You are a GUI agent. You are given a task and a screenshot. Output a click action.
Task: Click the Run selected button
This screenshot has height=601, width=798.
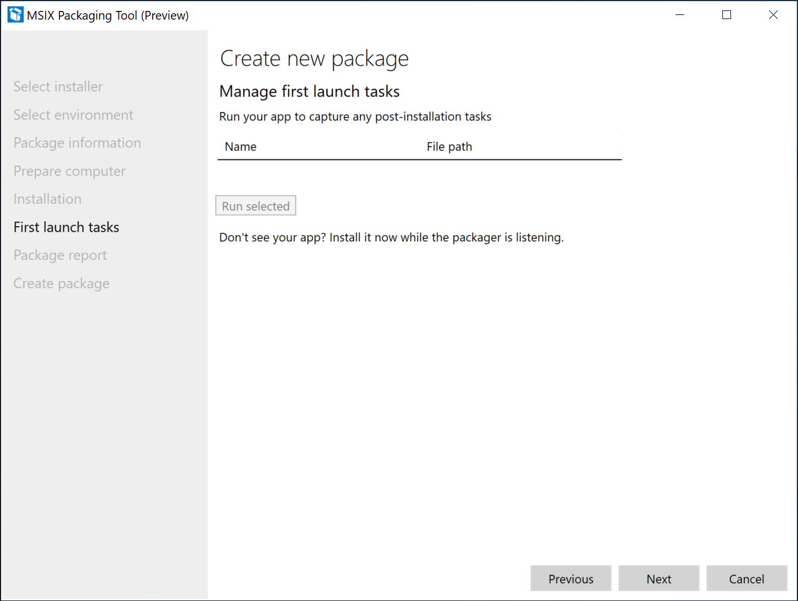click(x=256, y=206)
